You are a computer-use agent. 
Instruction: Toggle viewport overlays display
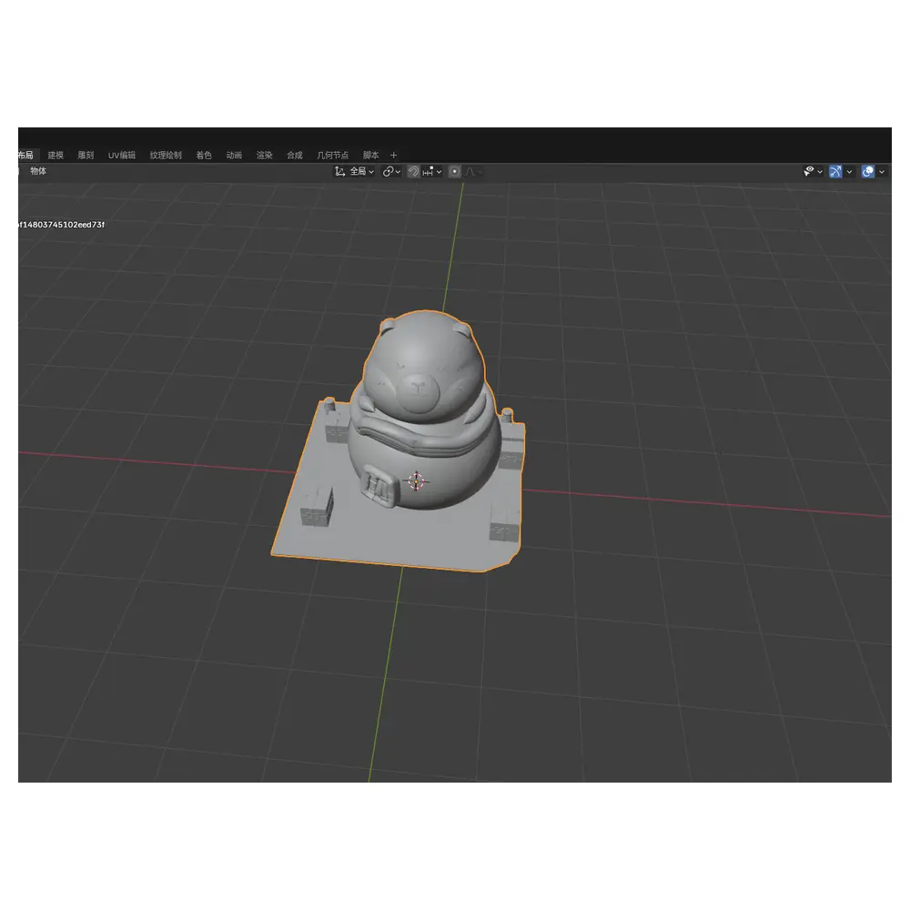[867, 172]
